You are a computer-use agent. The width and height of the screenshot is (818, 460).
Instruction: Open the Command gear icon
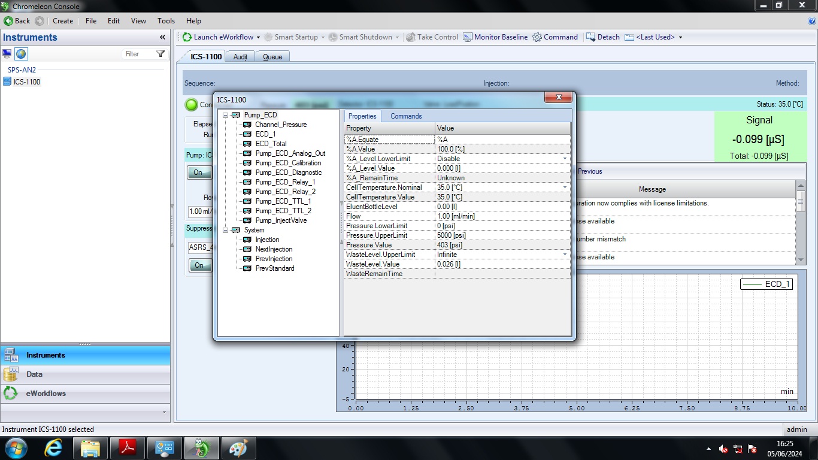pos(537,37)
